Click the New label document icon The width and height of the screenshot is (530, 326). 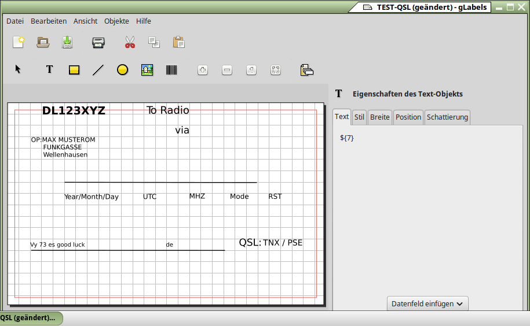click(19, 42)
